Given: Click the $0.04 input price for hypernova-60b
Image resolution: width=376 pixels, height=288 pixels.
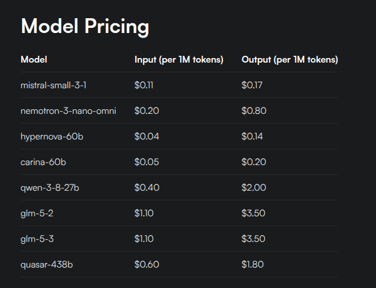Looking at the screenshot, I should coord(147,137).
